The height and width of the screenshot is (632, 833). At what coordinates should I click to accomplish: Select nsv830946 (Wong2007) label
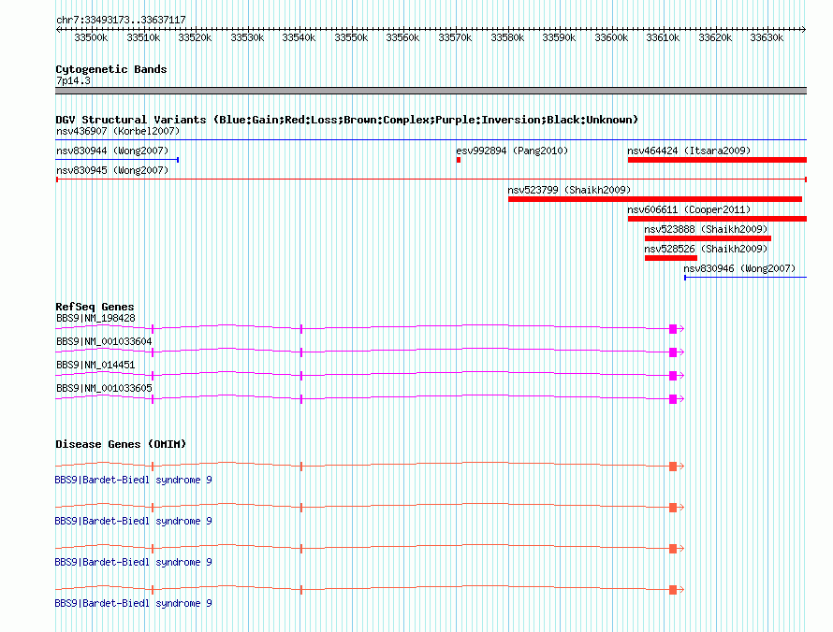(739, 268)
